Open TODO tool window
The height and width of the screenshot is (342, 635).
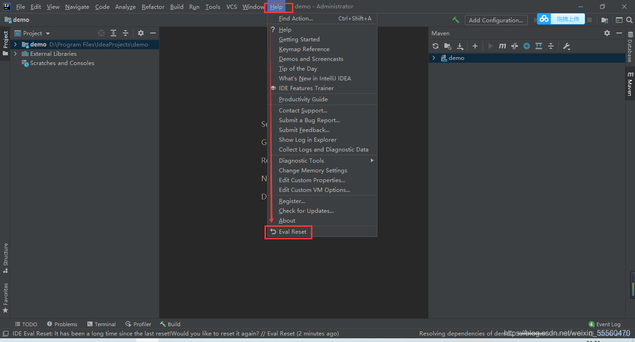coord(26,324)
